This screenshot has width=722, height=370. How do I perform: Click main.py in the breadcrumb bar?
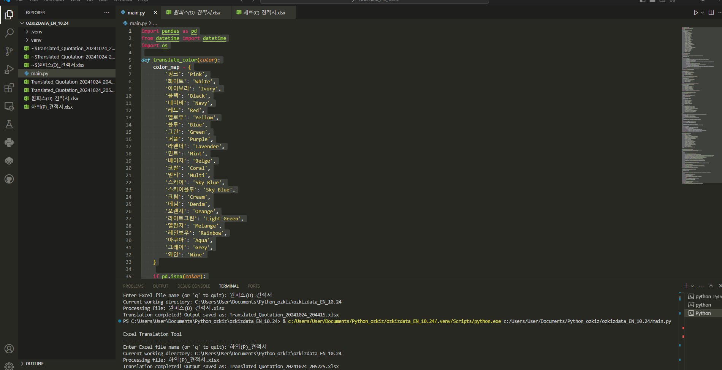coord(138,24)
